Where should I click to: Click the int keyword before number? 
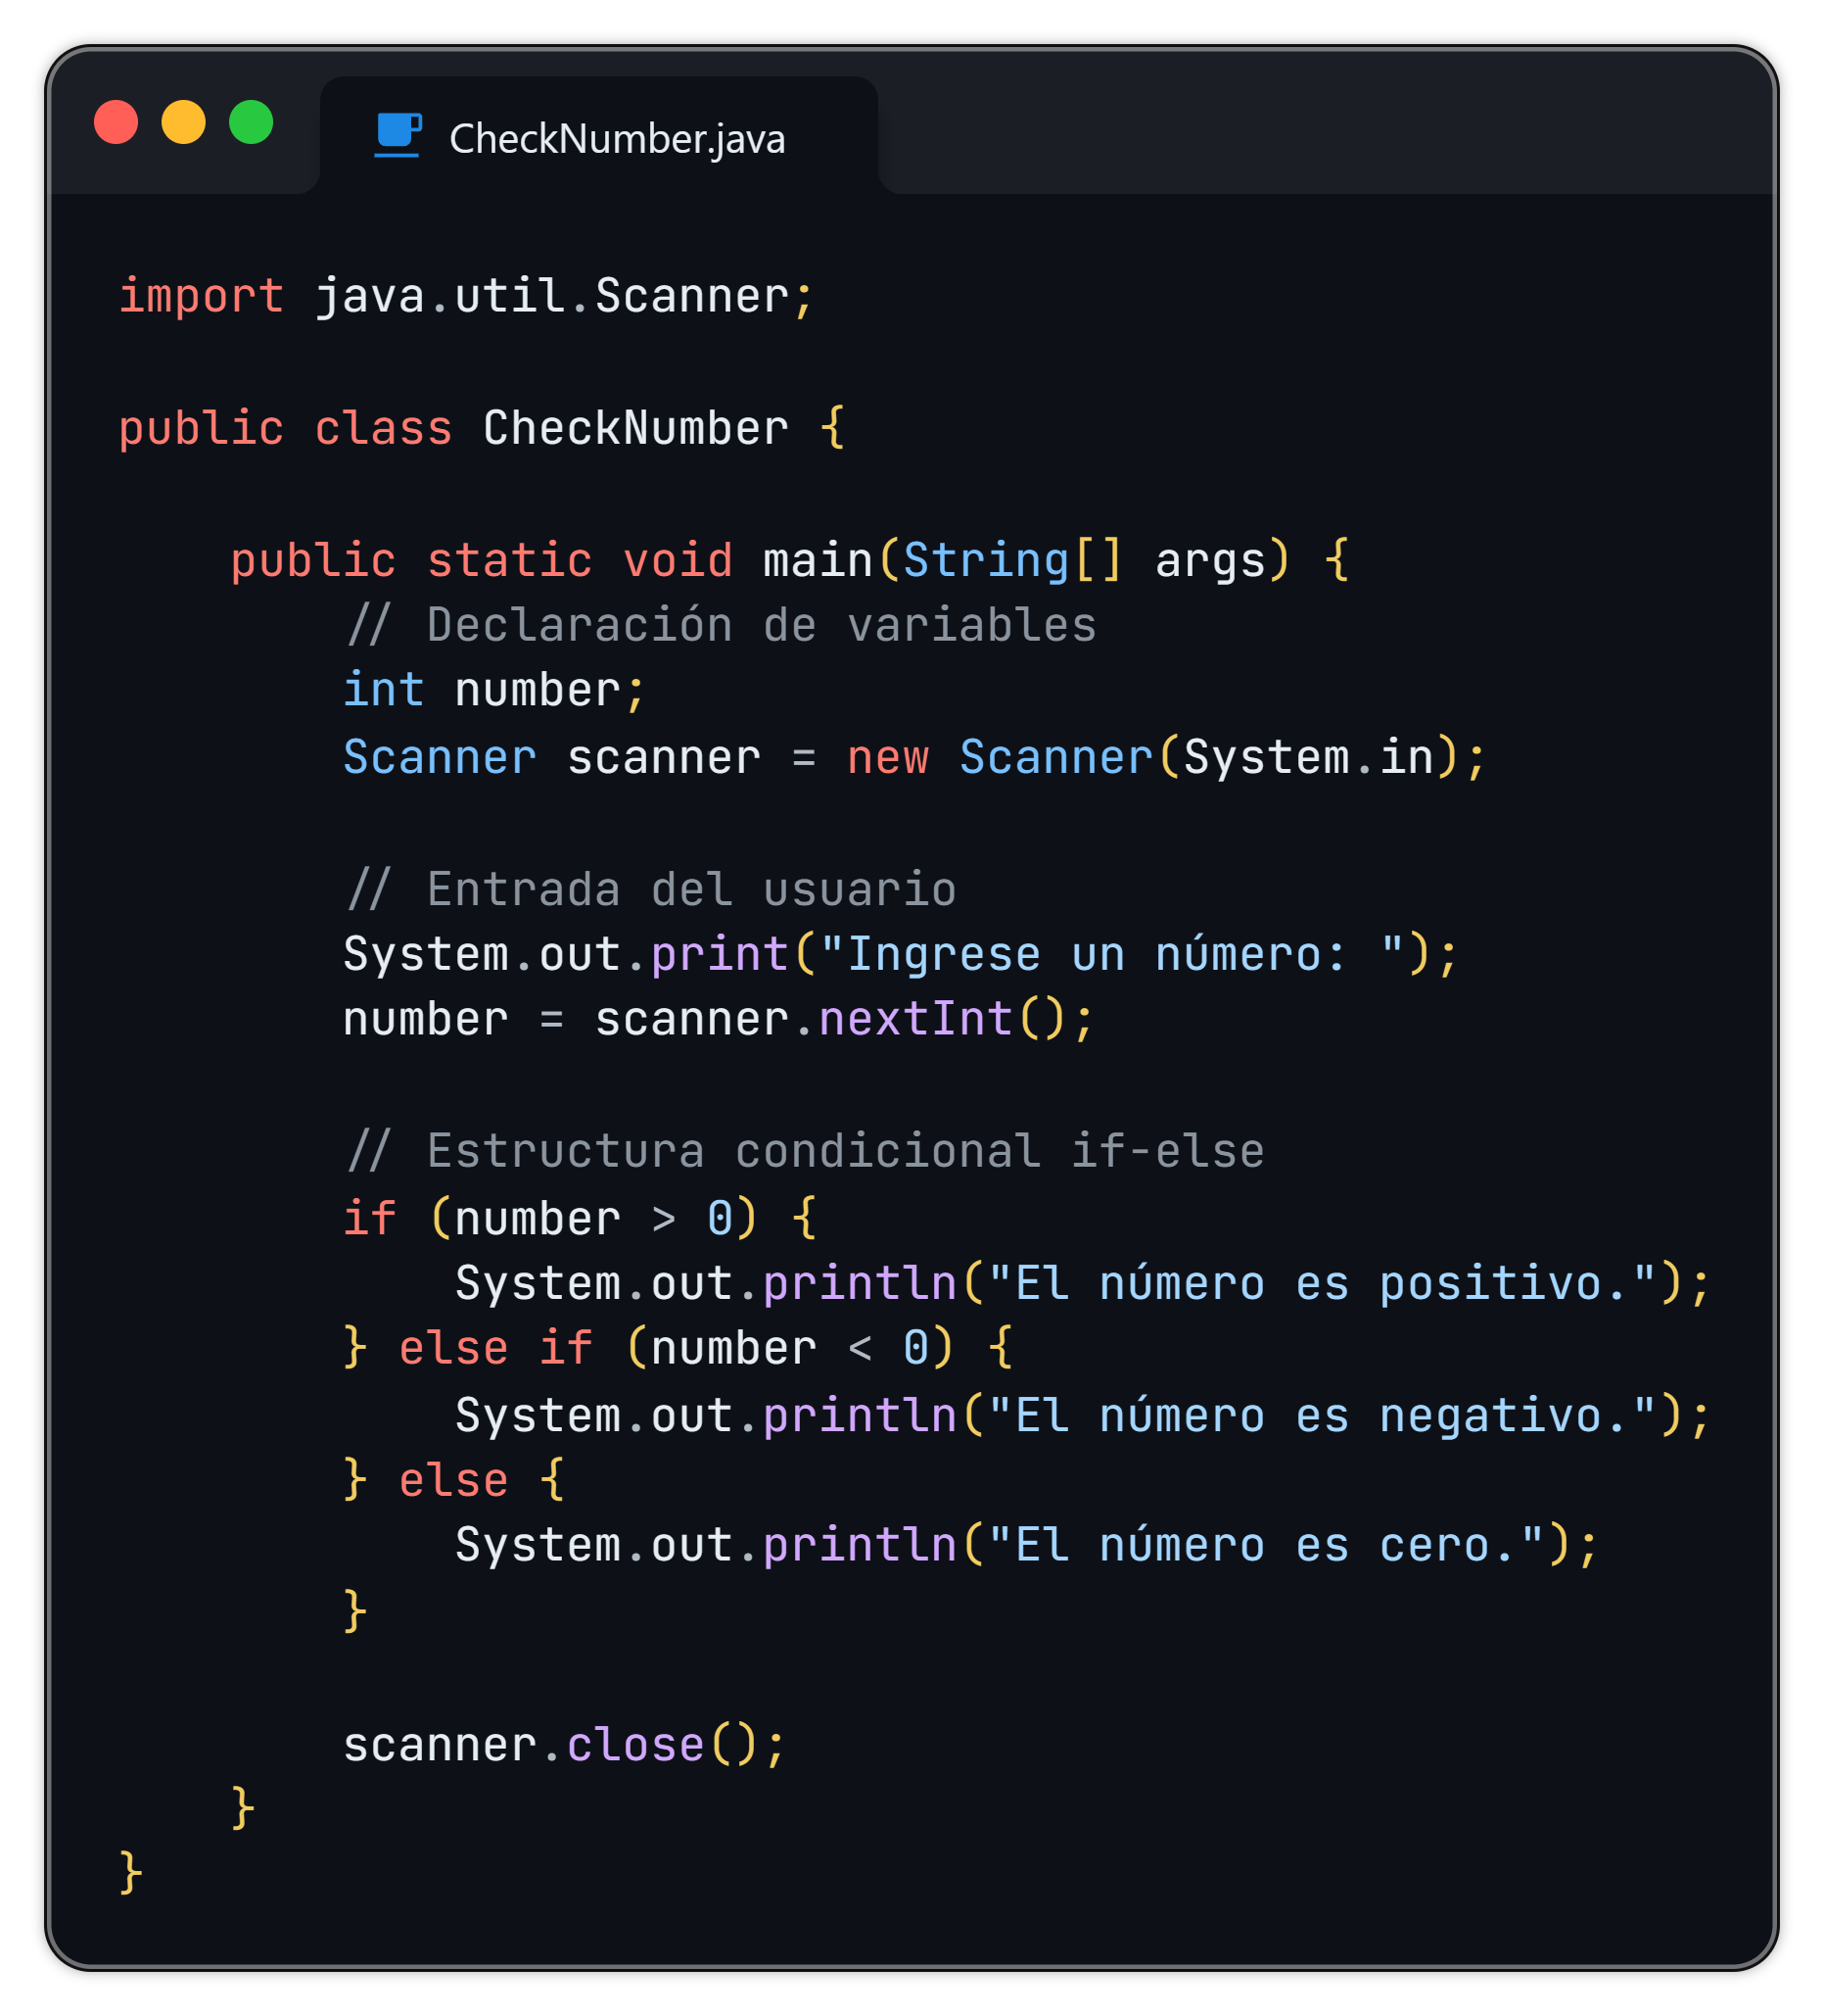[383, 691]
